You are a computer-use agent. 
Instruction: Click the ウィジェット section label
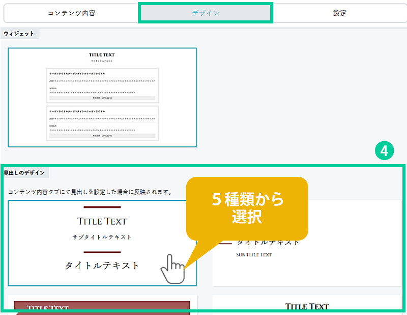tap(19, 34)
